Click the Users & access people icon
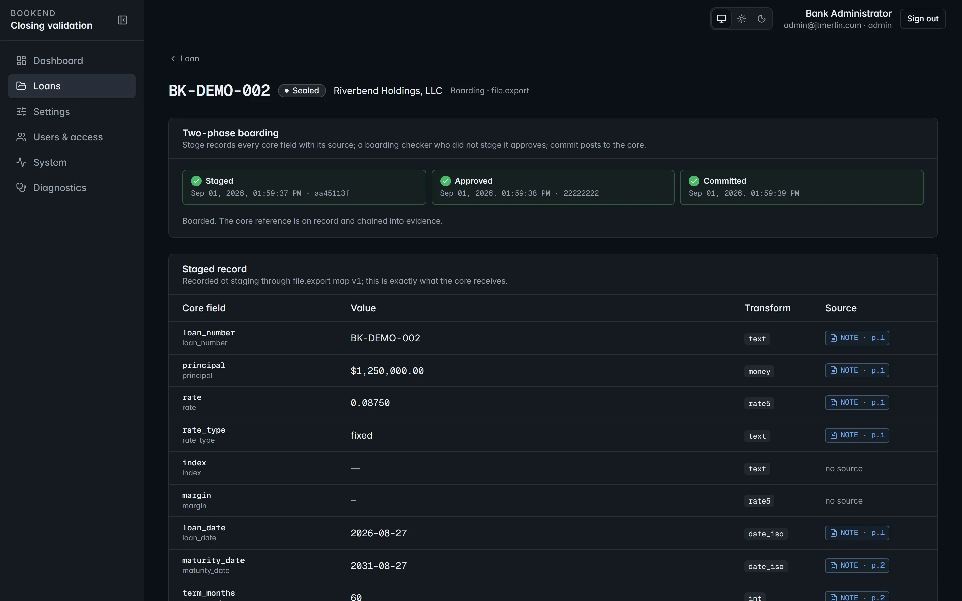The width and height of the screenshot is (962, 601). (x=21, y=137)
